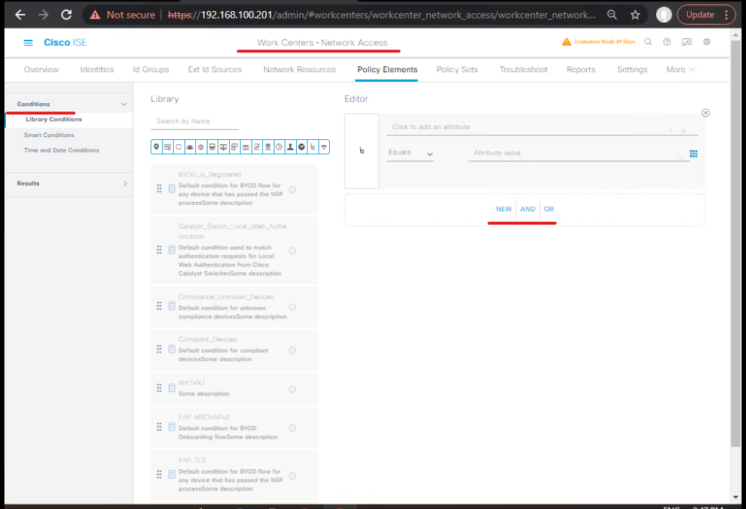Filter library by the wireless signal icon
The image size is (746, 509).
324,147
